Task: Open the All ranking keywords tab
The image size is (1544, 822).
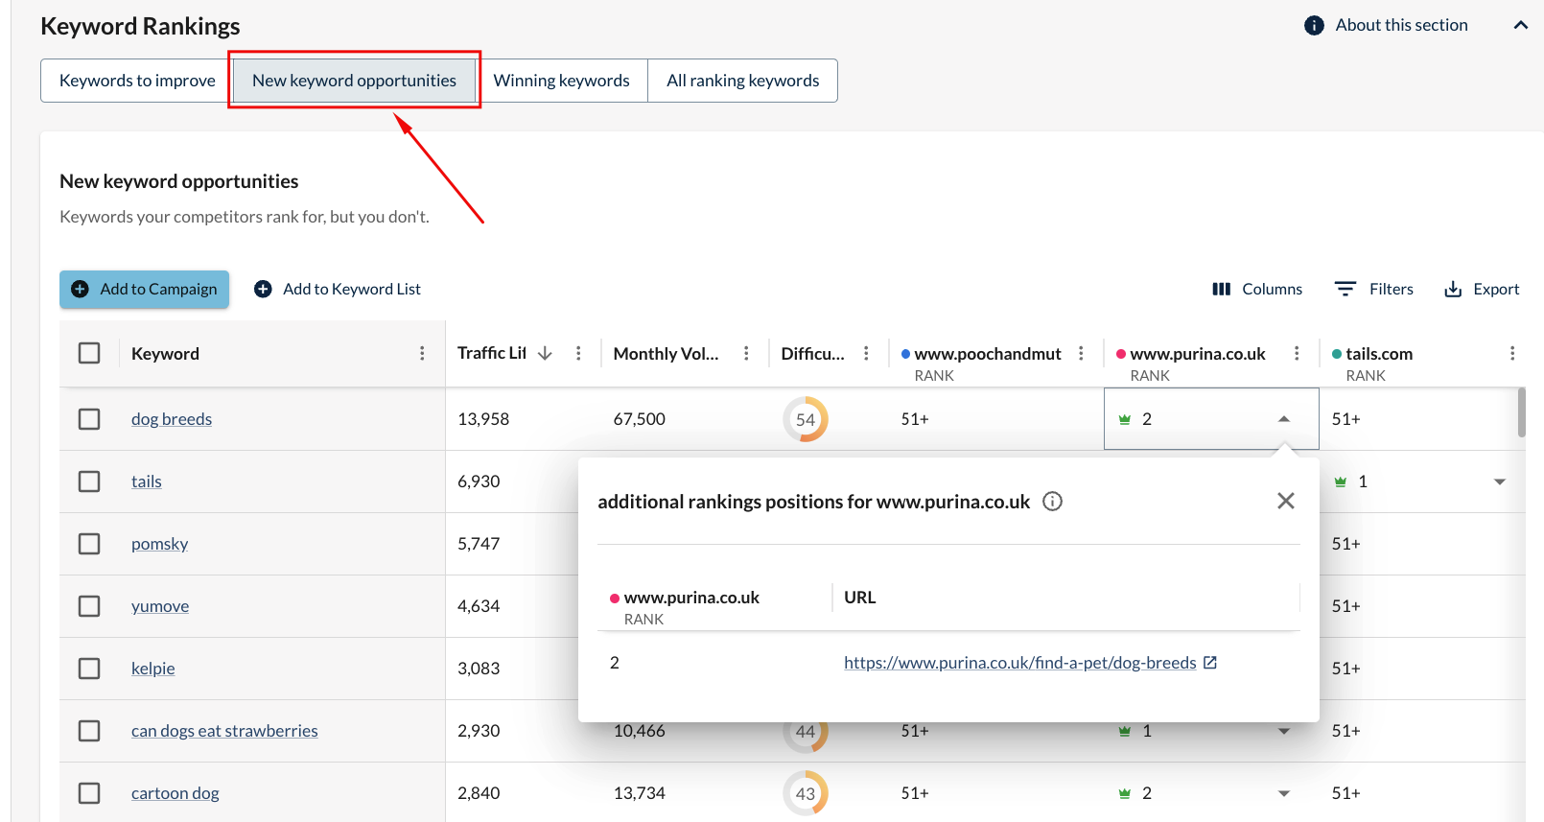Action: [x=742, y=81]
